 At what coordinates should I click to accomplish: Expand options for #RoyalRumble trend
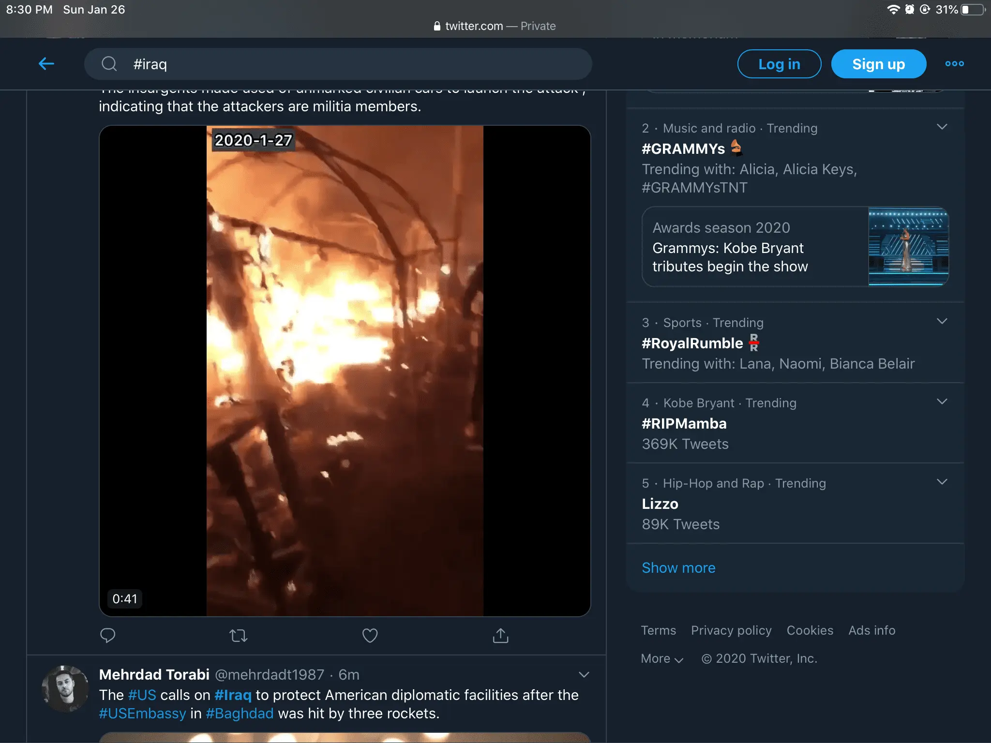pos(942,322)
